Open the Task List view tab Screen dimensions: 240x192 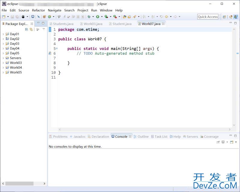pos(159,136)
